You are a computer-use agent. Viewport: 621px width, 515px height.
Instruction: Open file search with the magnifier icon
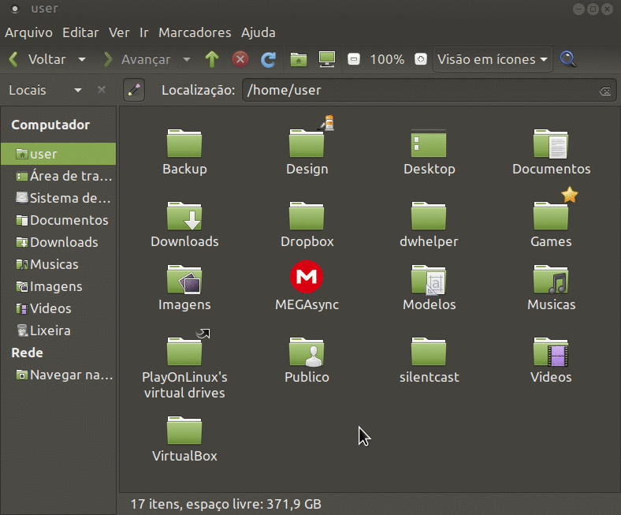point(568,59)
